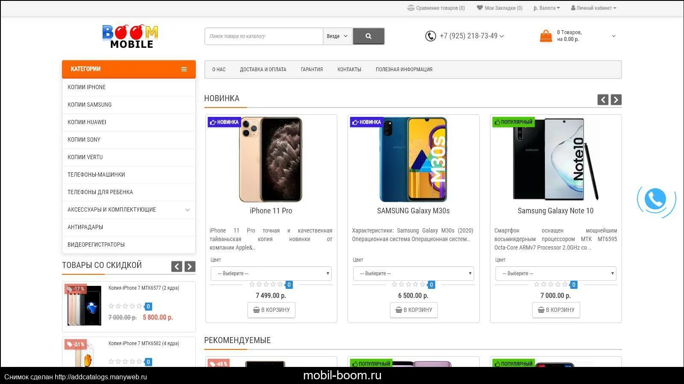The image size is (684, 384).
Task: Open Доставка и оплата page
Action: pyautogui.click(x=263, y=70)
